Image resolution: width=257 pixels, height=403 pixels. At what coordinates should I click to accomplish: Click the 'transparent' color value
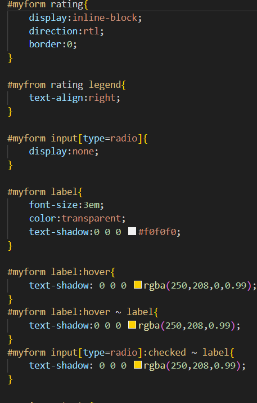coord(91,219)
